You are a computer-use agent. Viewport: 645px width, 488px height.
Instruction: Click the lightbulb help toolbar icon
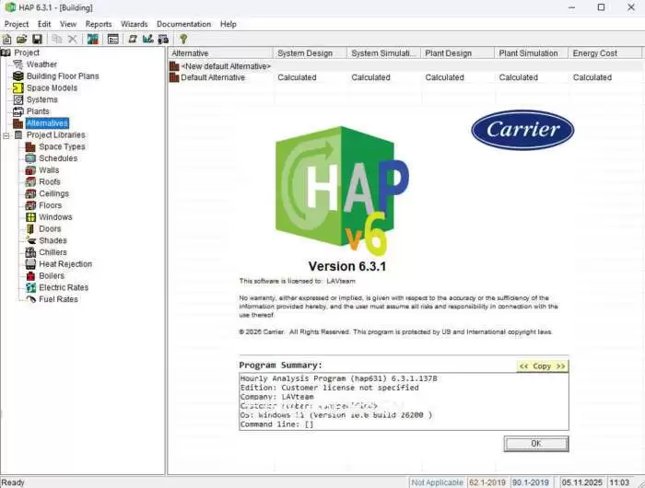tap(183, 39)
